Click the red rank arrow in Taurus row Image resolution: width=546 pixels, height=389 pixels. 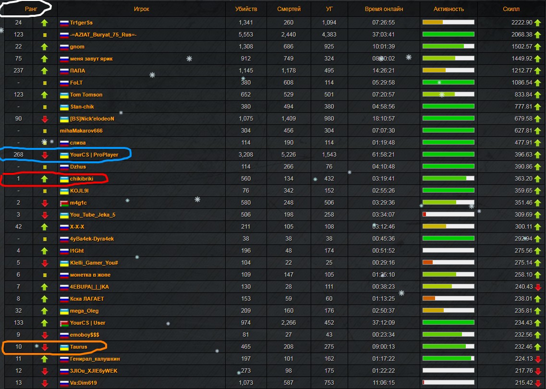click(x=45, y=347)
